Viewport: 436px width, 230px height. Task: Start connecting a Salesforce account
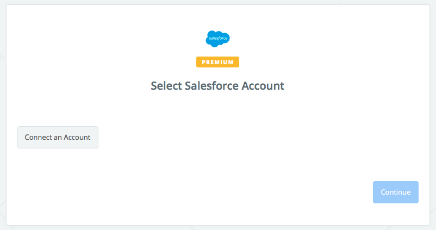click(x=58, y=138)
